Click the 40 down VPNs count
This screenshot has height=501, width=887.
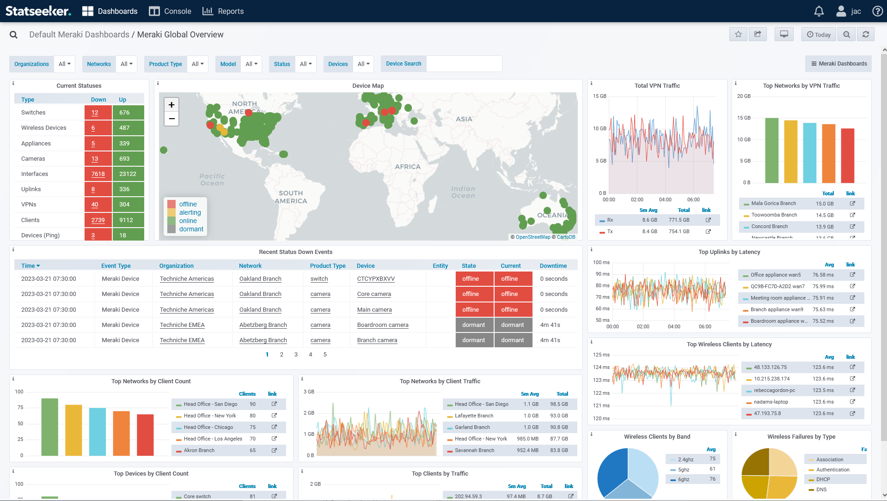95,205
